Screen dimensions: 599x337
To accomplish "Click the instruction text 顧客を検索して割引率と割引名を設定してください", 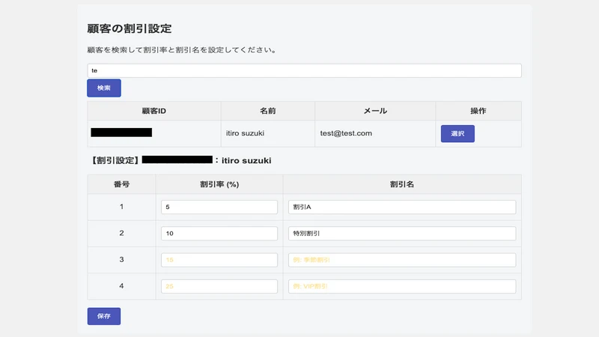I will point(182,49).
